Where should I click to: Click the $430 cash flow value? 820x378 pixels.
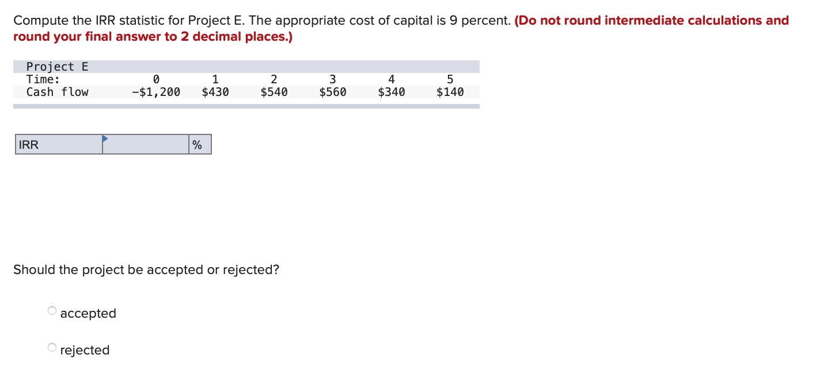pos(214,92)
